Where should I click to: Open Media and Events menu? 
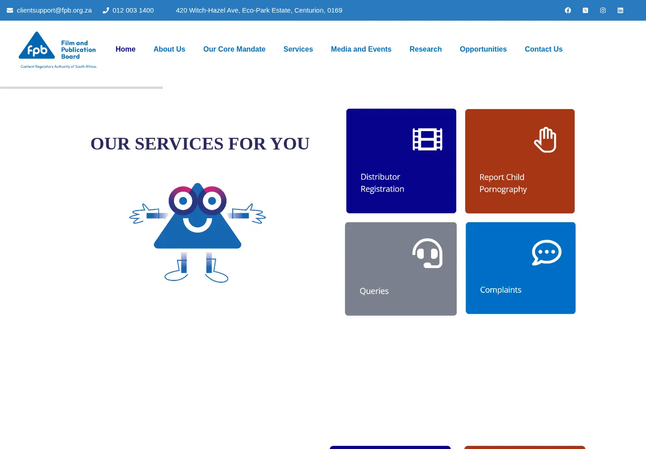coord(361,49)
